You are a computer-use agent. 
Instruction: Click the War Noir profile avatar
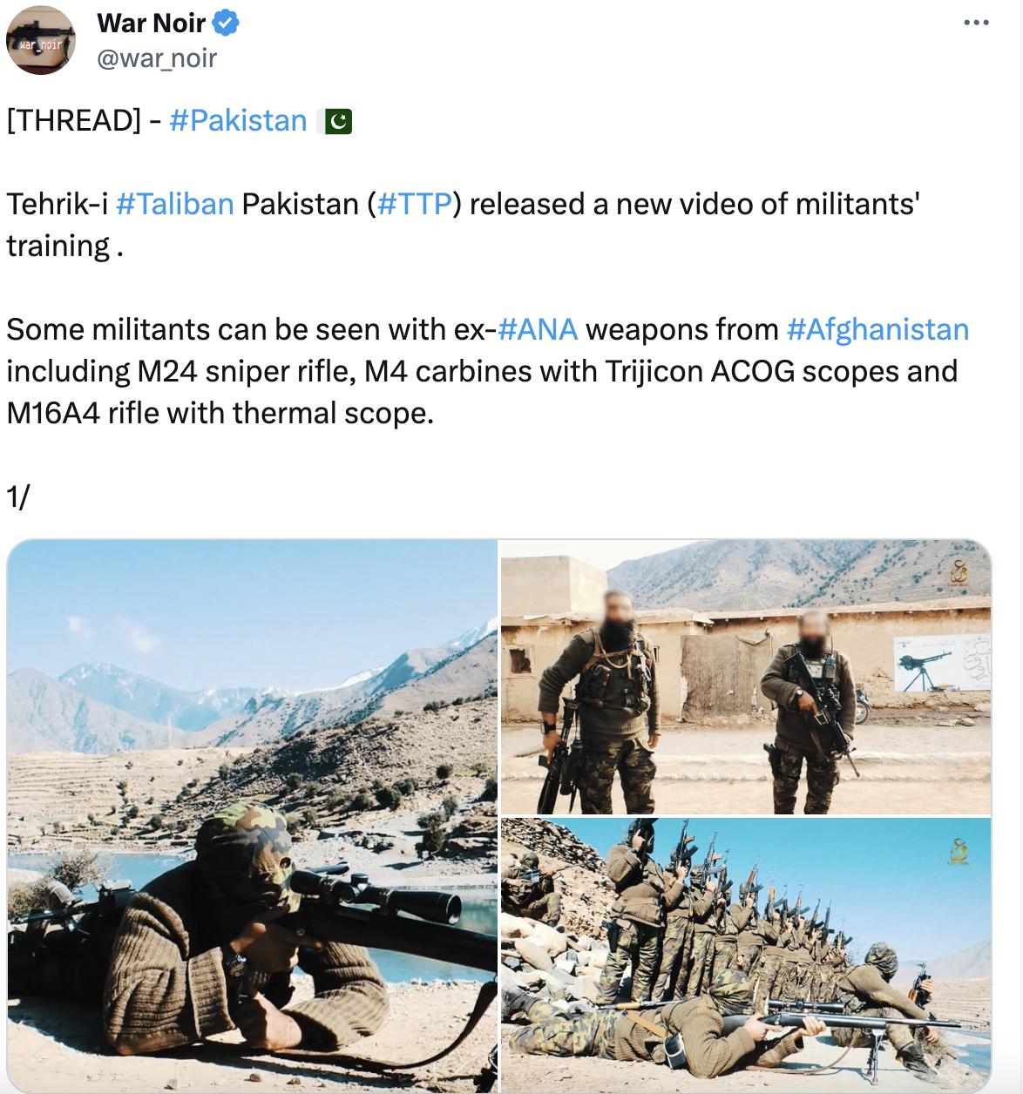[41, 40]
